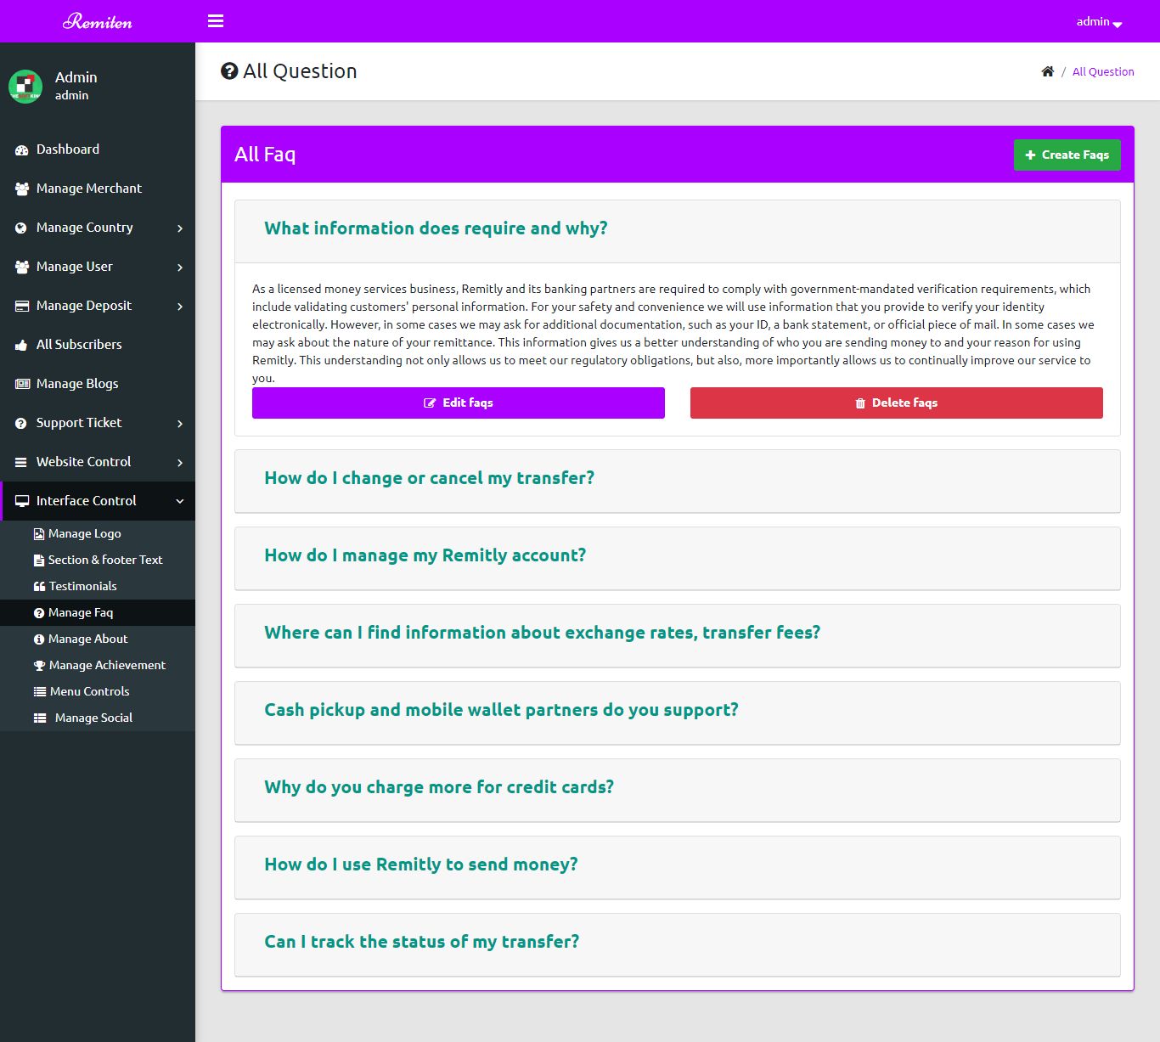Click the Admin profile avatar image

pos(25,86)
